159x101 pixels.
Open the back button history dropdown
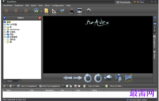point(11,11)
